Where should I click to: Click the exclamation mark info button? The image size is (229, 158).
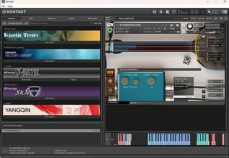(204, 91)
